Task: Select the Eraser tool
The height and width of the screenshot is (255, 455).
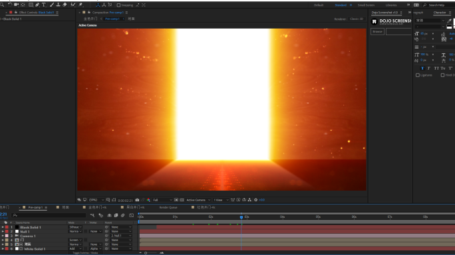Action: pos(65,5)
